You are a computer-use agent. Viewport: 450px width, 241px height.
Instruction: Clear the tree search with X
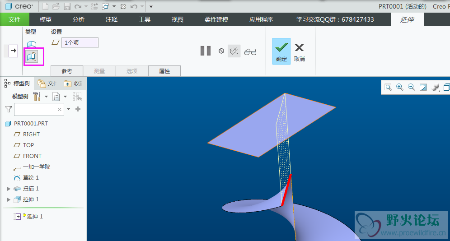(60, 110)
